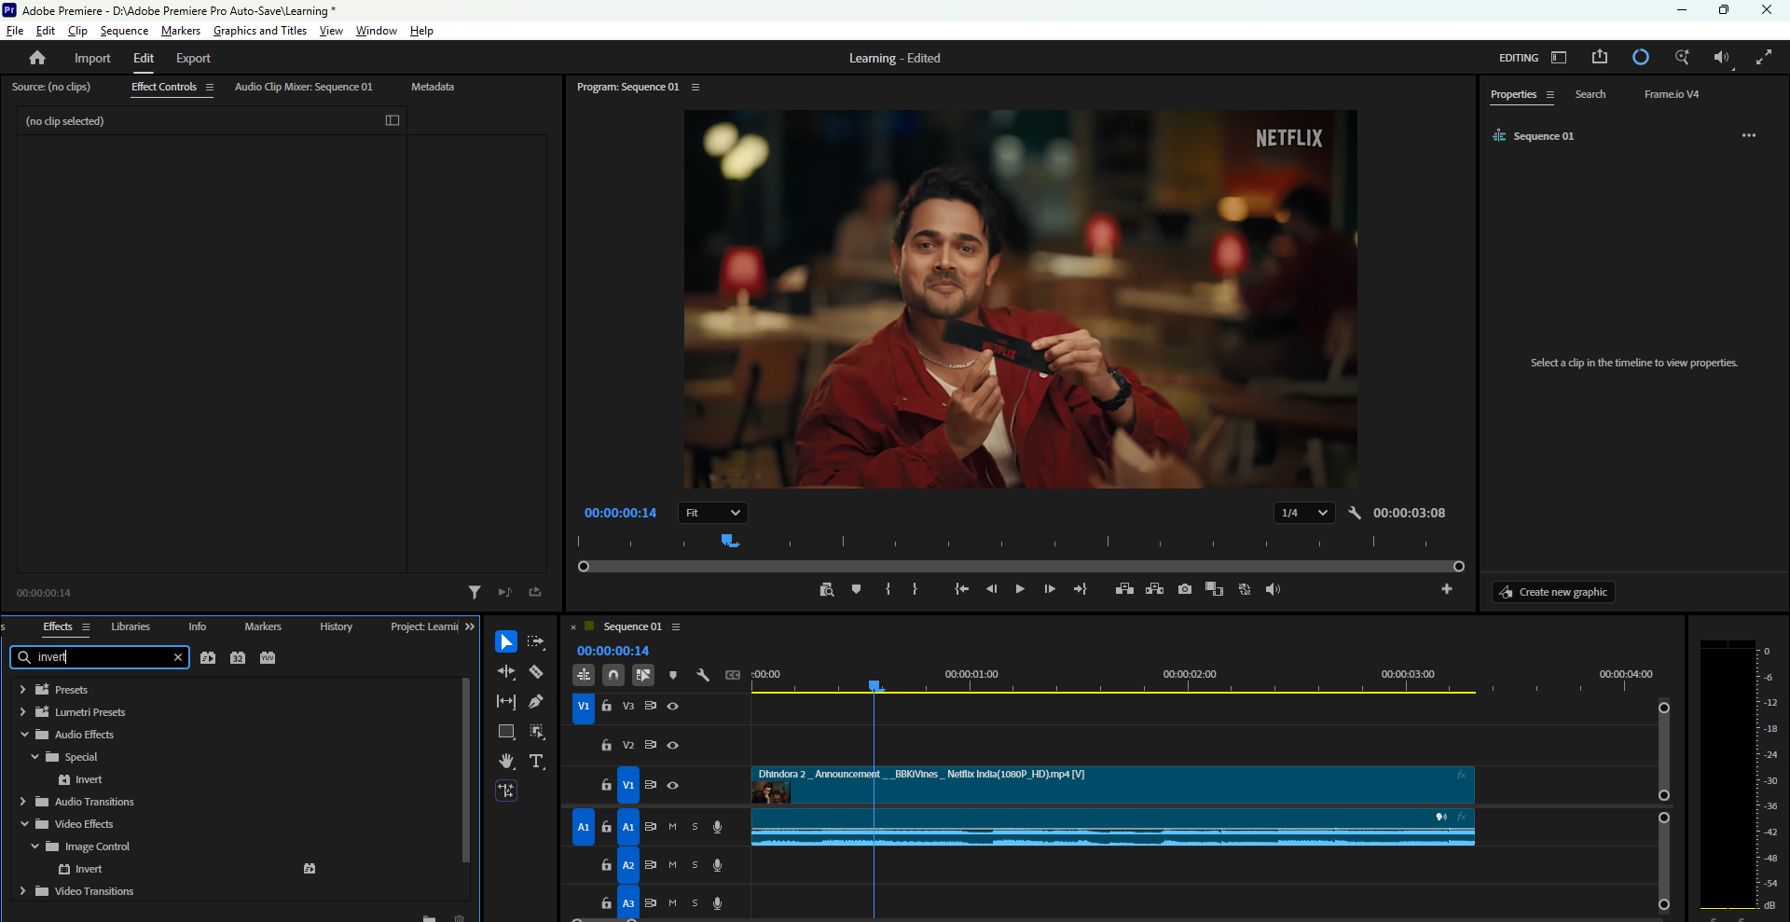1790x922 pixels.
Task: Mute audio track A1
Action: click(x=672, y=827)
